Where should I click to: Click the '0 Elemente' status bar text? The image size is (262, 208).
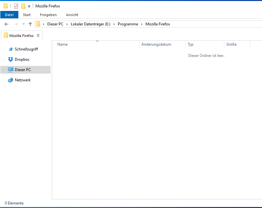pyautogui.click(x=14, y=203)
